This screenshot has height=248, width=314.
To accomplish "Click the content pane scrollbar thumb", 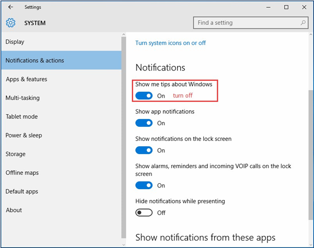I will (x=311, y=155).
